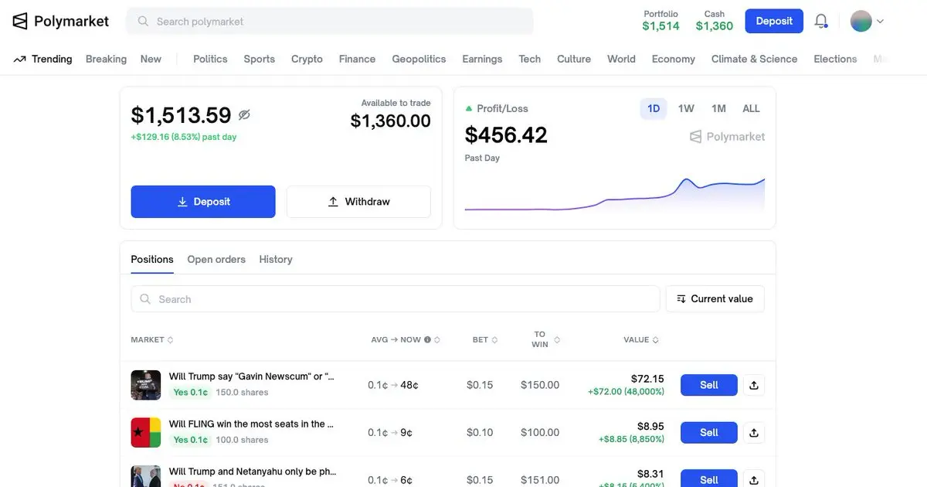Sell the FLING most seats position
The image size is (927, 487).
tap(709, 433)
